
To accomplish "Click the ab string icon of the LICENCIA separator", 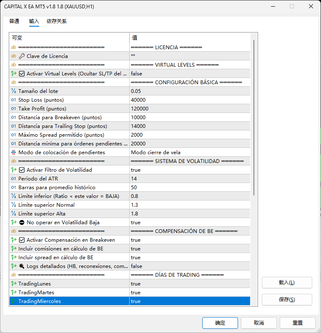I will click(14, 47).
